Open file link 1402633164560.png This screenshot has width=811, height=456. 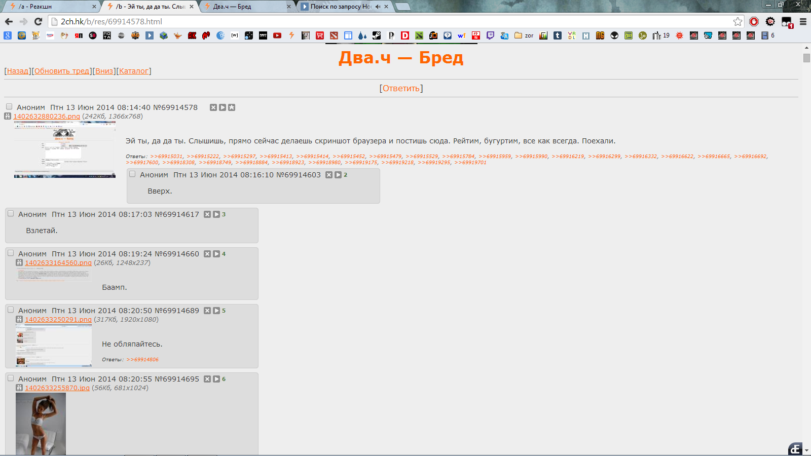pos(58,262)
